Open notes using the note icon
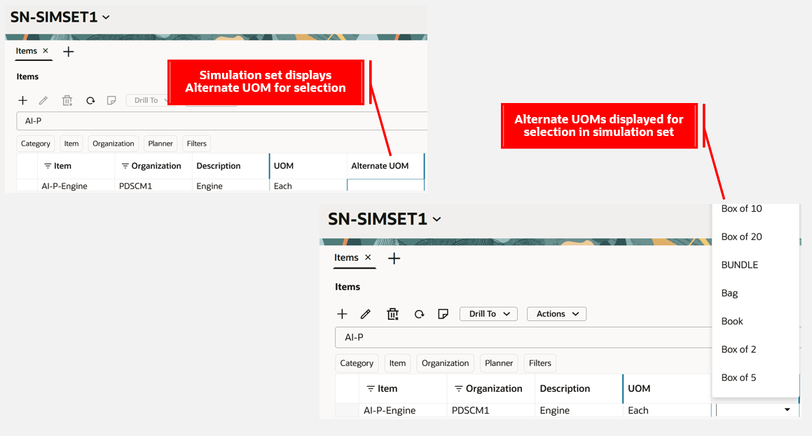812x436 pixels. coord(443,313)
